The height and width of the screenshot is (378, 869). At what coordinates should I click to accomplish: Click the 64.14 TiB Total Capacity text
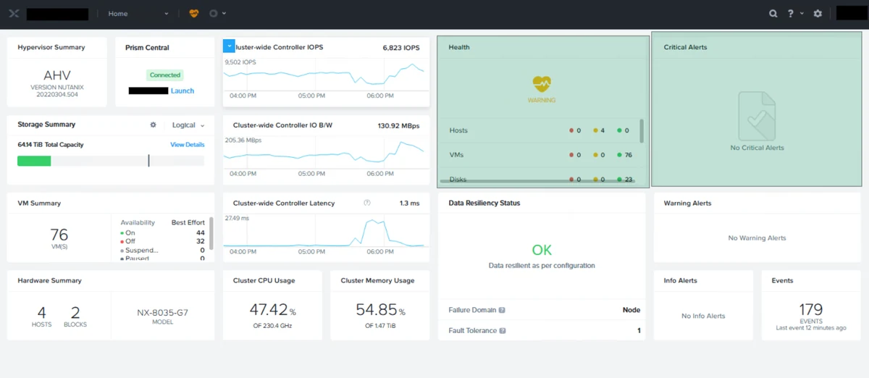(x=51, y=145)
